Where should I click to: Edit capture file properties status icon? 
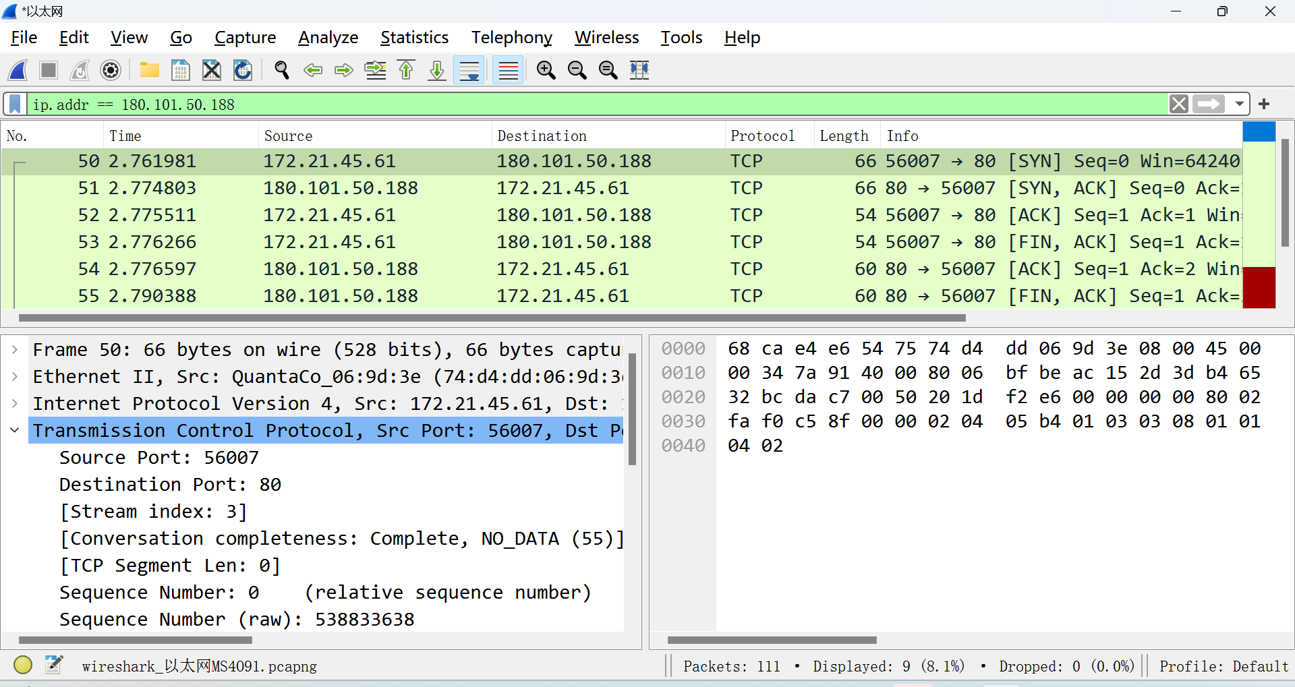coord(54,665)
